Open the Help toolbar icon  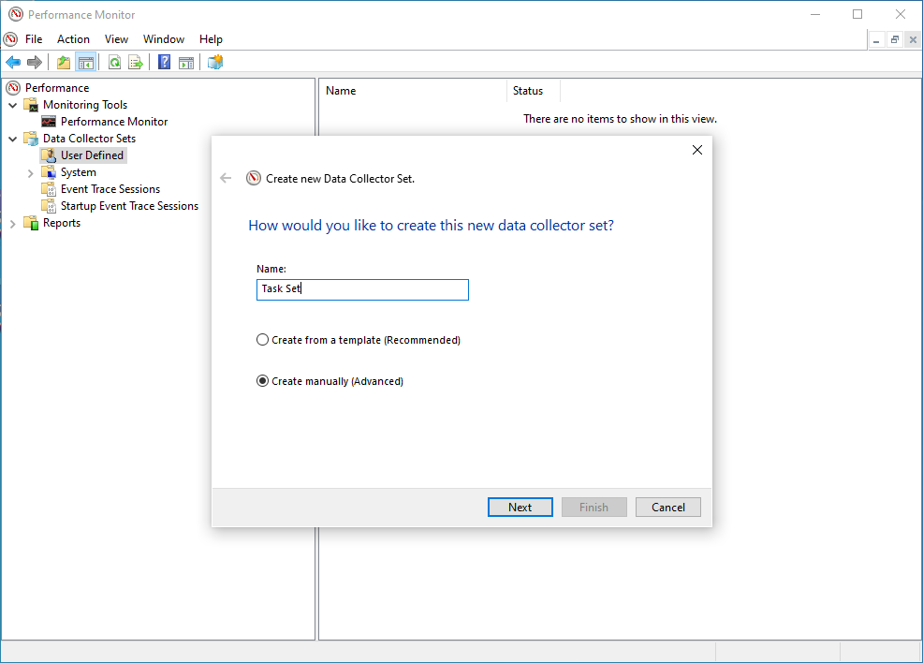[x=164, y=62]
